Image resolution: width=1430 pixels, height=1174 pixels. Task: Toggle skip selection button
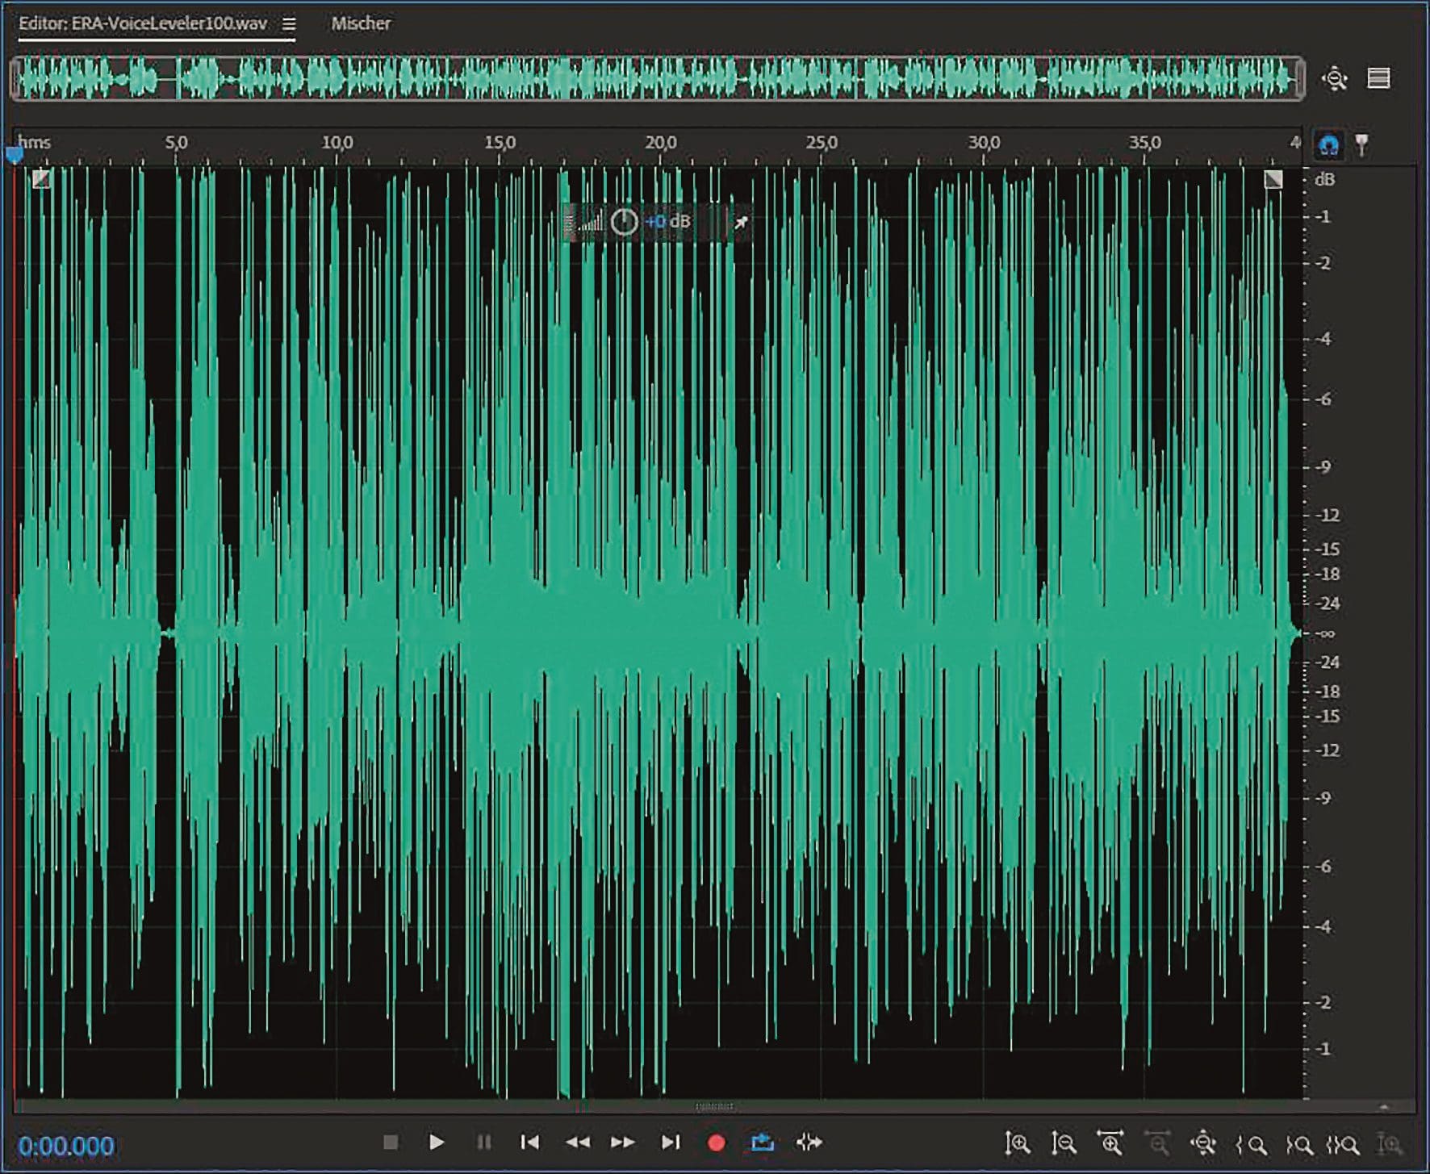[x=809, y=1142]
